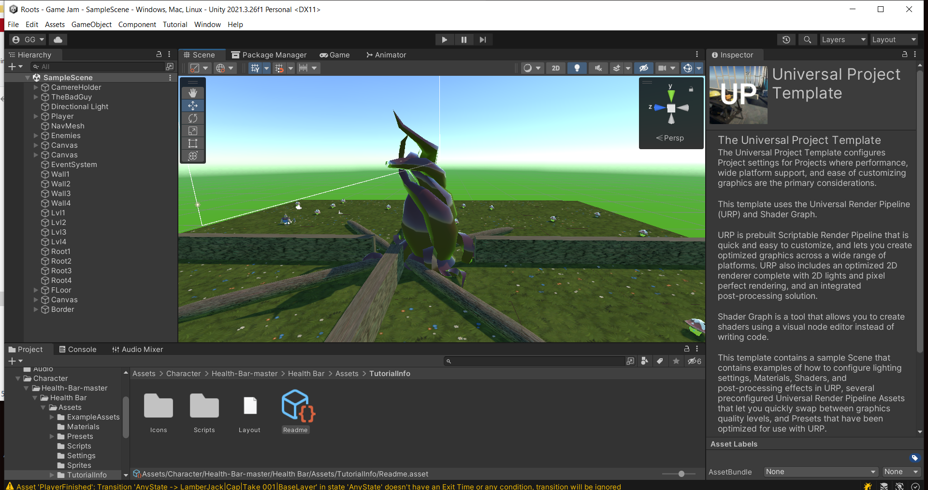Click Project search by type icon
Screen dimensions: 928x490
(645, 361)
